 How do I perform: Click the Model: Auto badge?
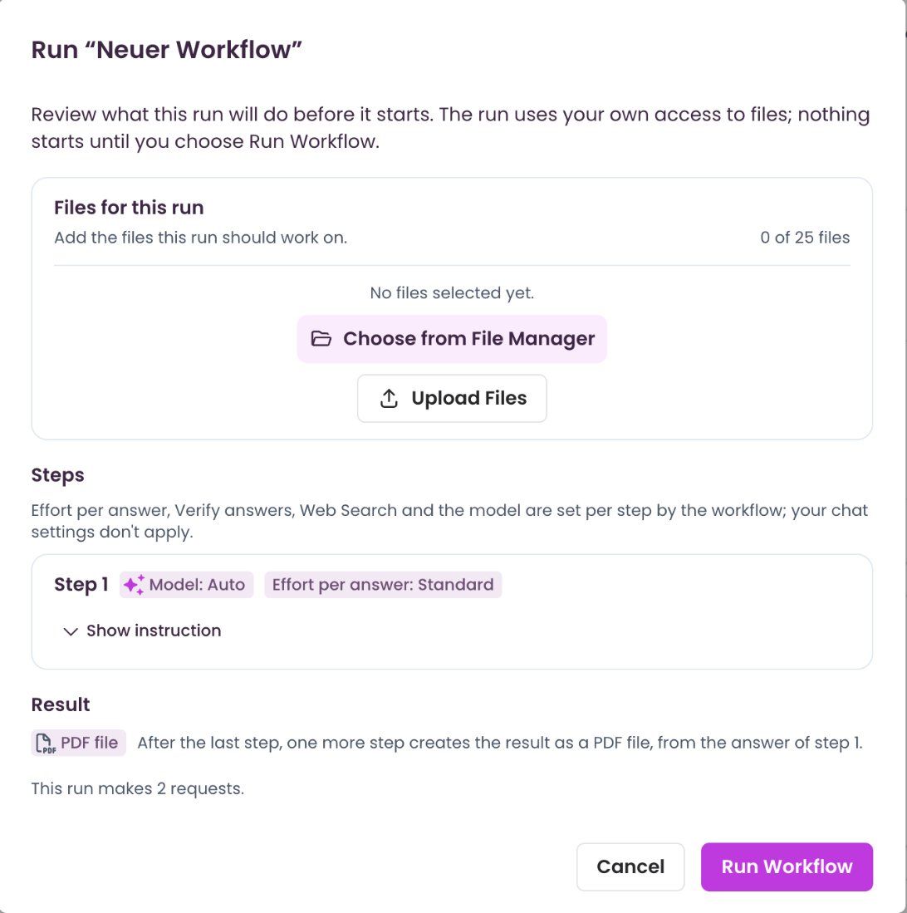click(x=186, y=585)
